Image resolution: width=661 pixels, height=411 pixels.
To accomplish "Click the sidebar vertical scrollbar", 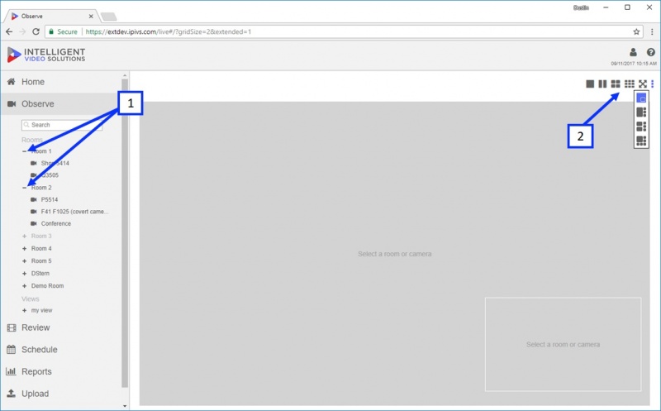I will click(125, 233).
